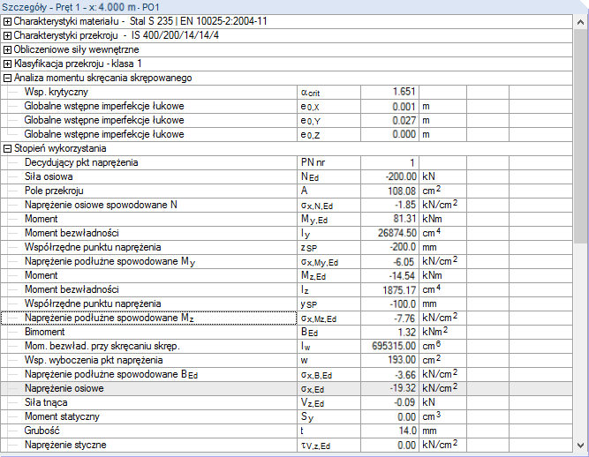This screenshot has width=589, height=457.
Task: Select Wsp. wyboczenia pkt naprężenia row
Action: 287,361
